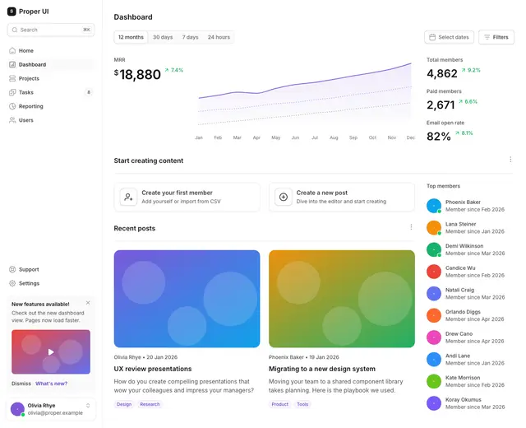Go to Projects in the sidebar
This screenshot has width=526, height=428.
coord(51,78)
